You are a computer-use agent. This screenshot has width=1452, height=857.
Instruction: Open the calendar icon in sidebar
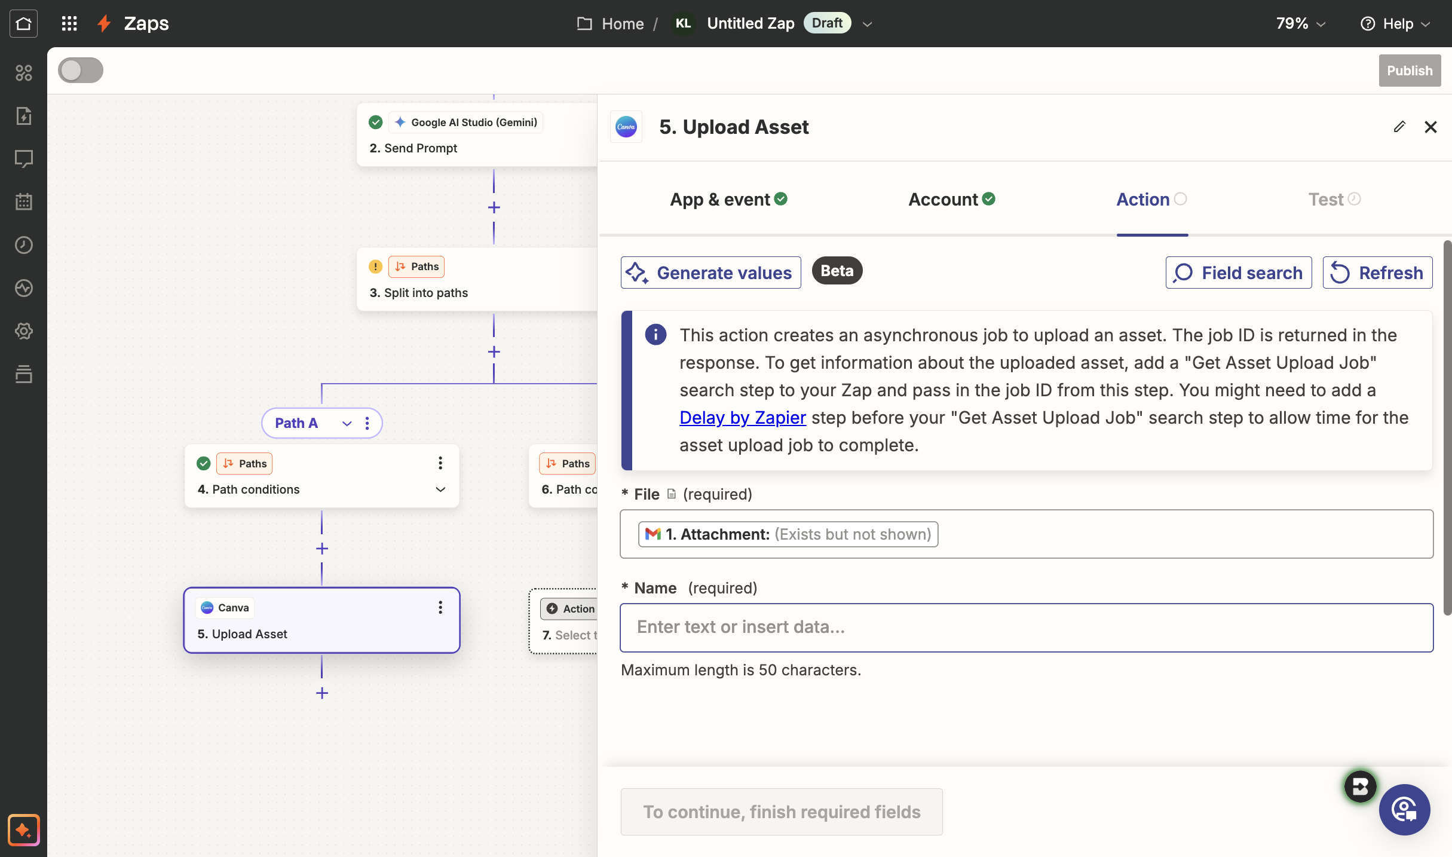pos(23,201)
